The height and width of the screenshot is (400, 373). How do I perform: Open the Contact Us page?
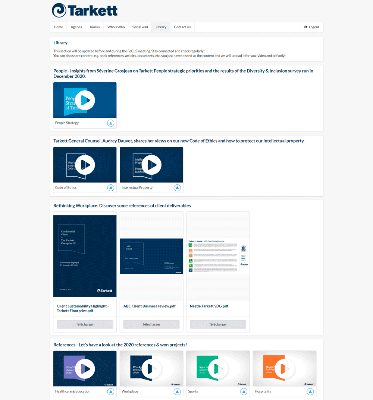point(182,27)
